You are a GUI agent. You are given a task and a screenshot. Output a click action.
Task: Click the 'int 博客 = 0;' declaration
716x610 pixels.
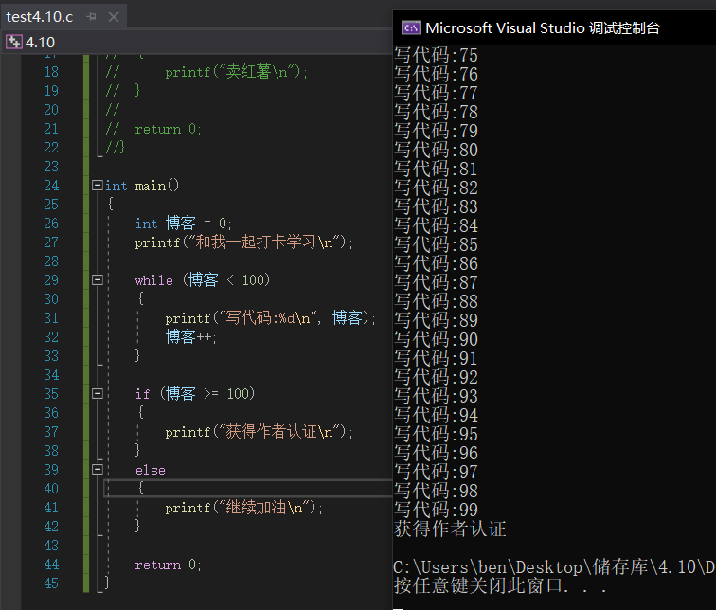tap(184, 224)
